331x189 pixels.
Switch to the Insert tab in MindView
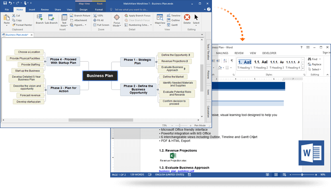click(x=32, y=10)
